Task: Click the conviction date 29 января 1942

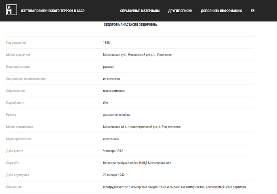Action: (114, 175)
